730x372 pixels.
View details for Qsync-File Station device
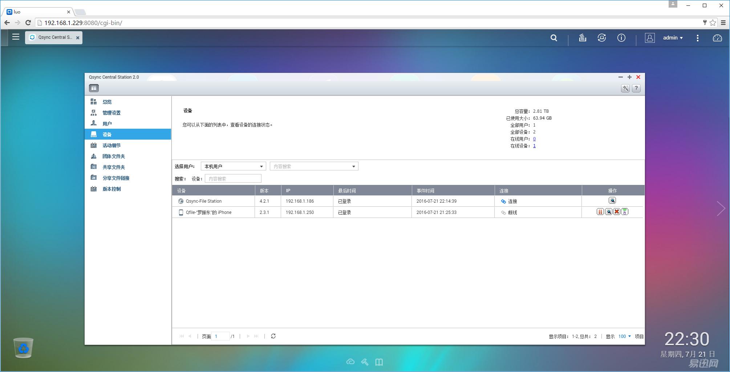[612, 201]
